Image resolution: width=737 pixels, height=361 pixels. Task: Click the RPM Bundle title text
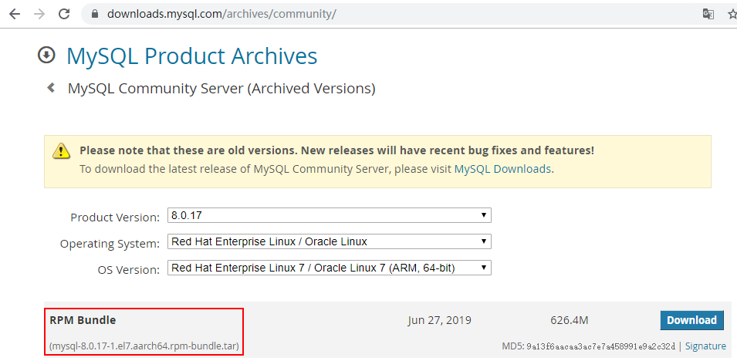(83, 320)
